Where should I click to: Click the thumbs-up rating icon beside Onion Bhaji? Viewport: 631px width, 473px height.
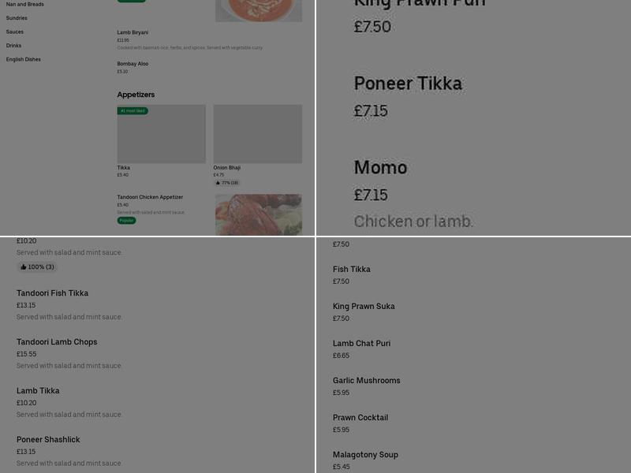pos(218,182)
